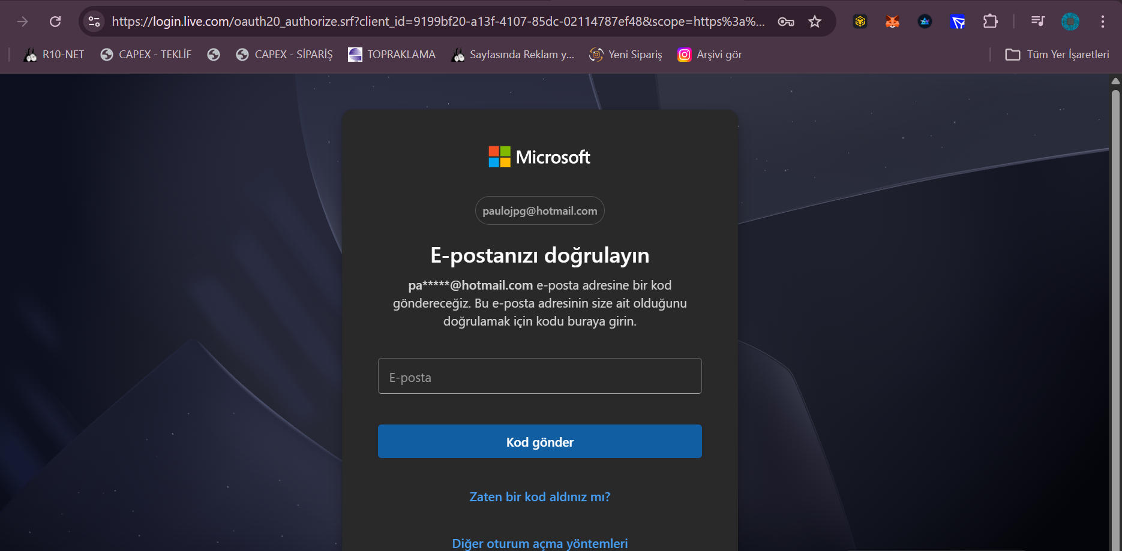Click the pa*****@hotmail.com masked address text
Screen dimensions: 1122x551
pos(470,285)
